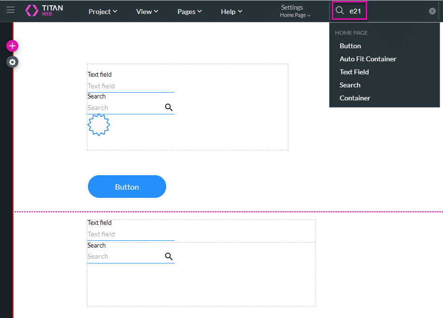The width and height of the screenshot is (443, 318).
Task: Open the gear settings icon on left
Action: [12, 62]
